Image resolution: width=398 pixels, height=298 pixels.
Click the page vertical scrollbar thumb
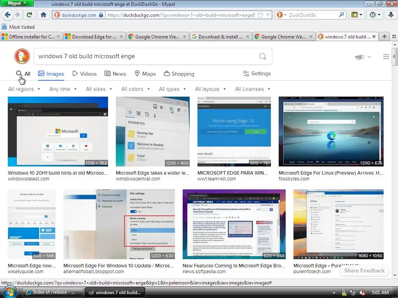point(395,56)
